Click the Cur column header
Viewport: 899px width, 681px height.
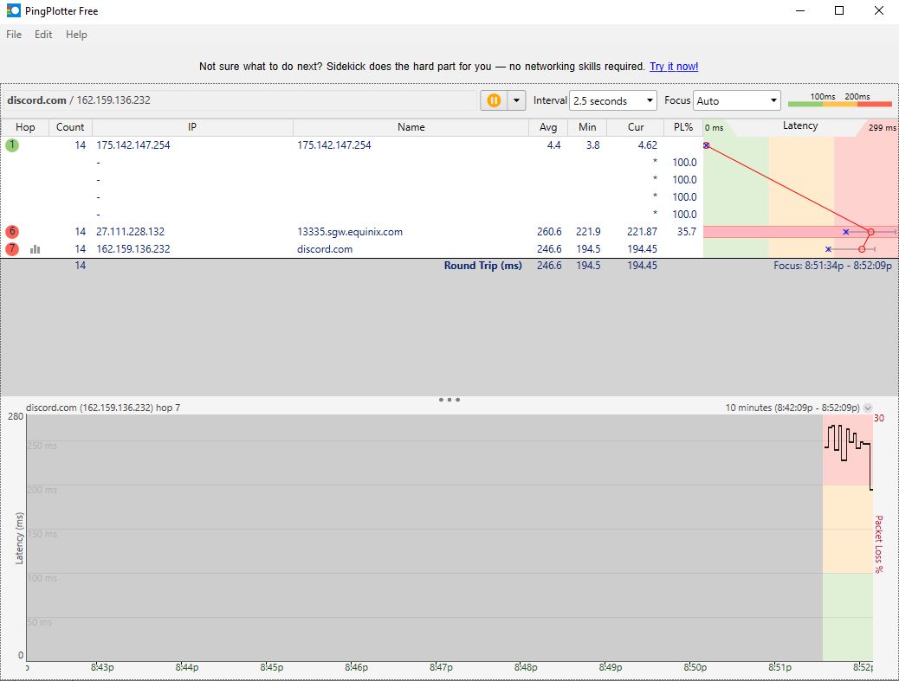635,127
